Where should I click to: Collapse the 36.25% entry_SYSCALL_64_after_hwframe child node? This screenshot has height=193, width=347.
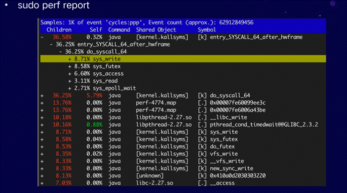(51, 44)
